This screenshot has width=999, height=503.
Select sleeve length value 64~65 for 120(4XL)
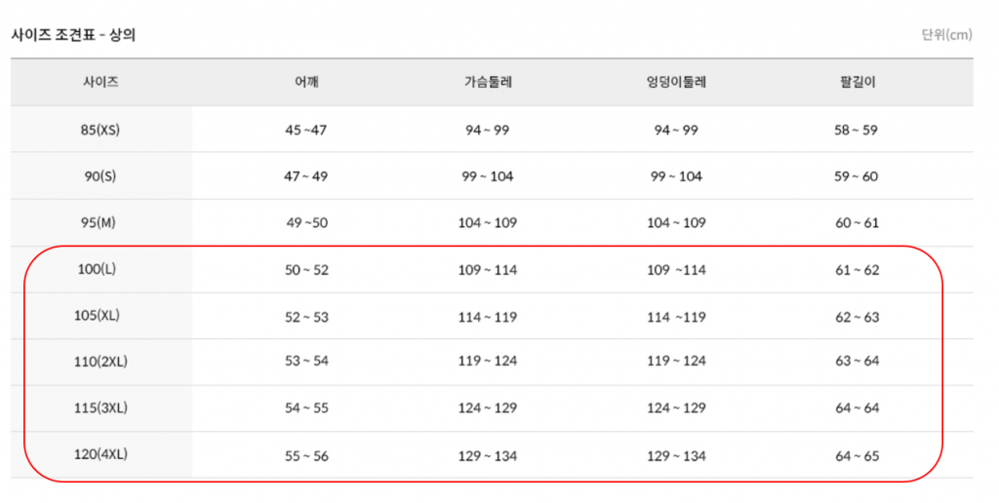coord(858,455)
